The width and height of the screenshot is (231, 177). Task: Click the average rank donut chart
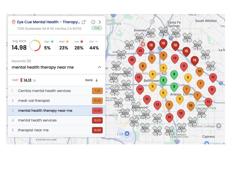35,45
